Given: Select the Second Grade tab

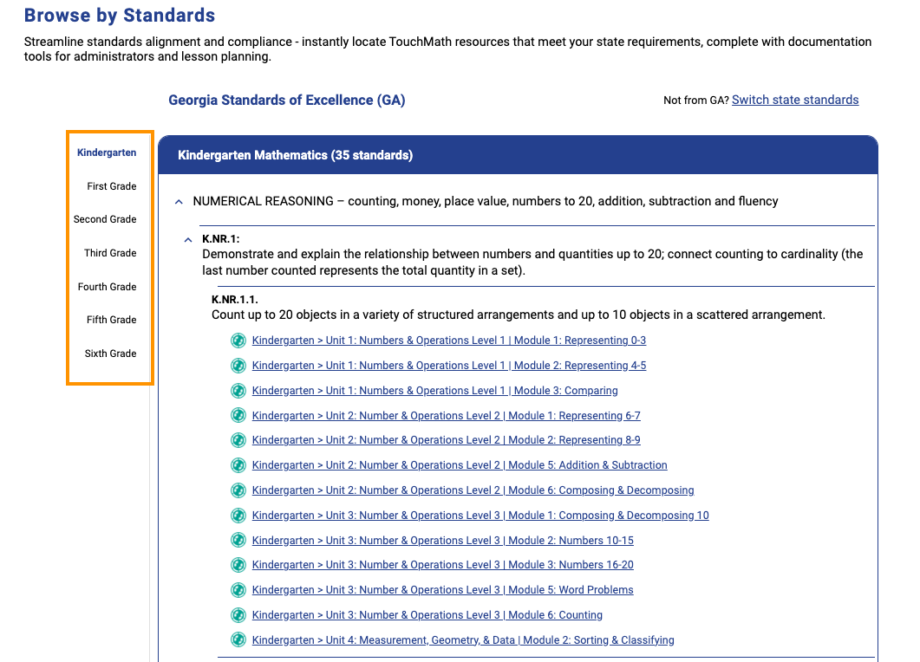Looking at the screenshot, I should tap(105, 219).
